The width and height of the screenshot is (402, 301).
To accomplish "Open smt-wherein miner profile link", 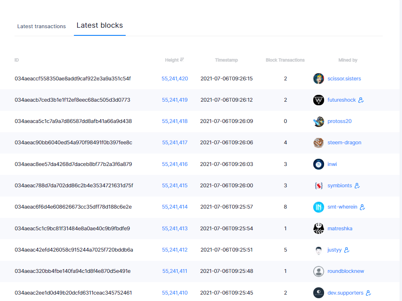I will tap(342, 207).
